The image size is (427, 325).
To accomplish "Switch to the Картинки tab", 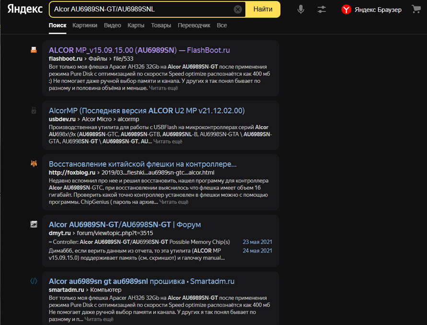I will pos(85,25).
